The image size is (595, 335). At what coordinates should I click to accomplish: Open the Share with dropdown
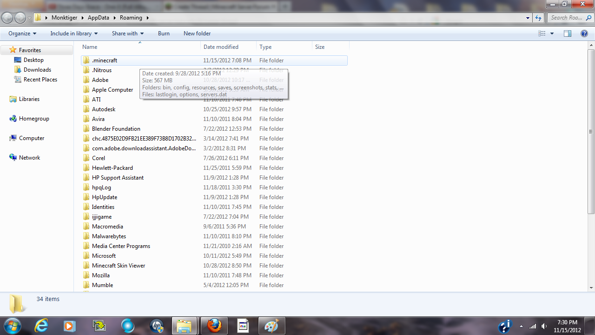click(128, 33)
